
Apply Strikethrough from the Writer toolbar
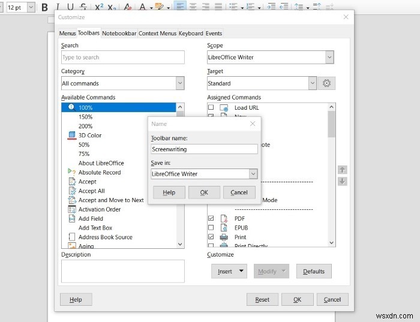[x=83, y=7]
